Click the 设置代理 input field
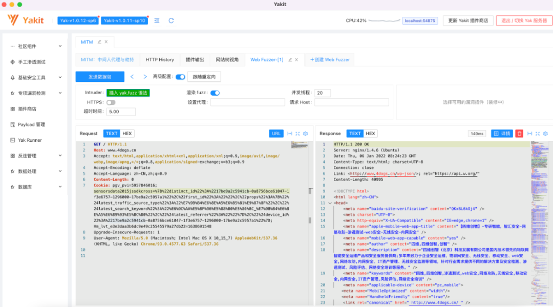Screen dimensions: 553x307 pos(248,102)
